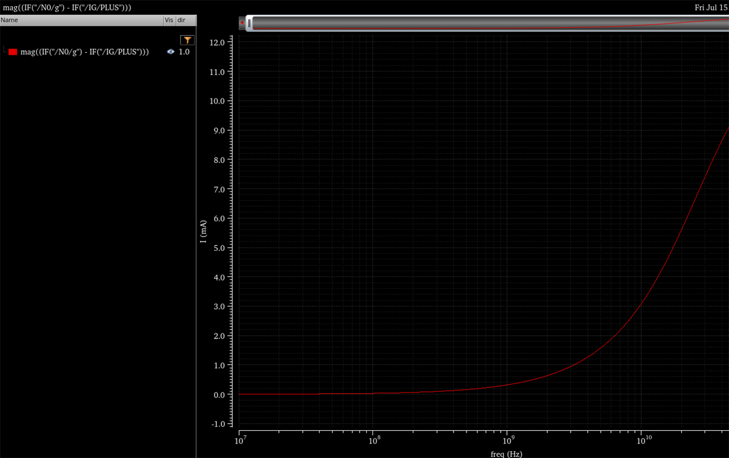Toggle visibility eye of mag trace
Screen dimensions: 729x458
[x=170, y=52]
